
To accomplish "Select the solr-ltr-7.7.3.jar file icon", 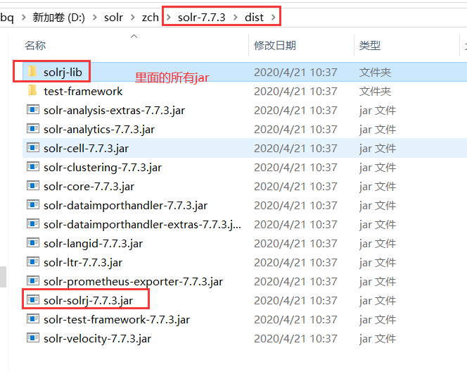I will point(33,261).
